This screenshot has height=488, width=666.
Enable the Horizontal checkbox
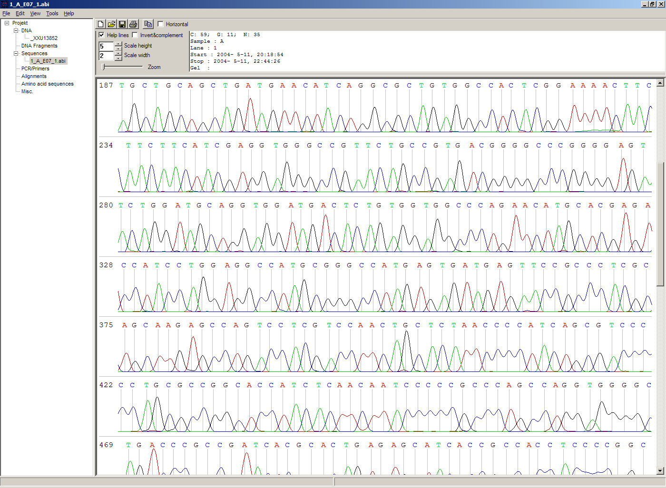coord(160,24)
